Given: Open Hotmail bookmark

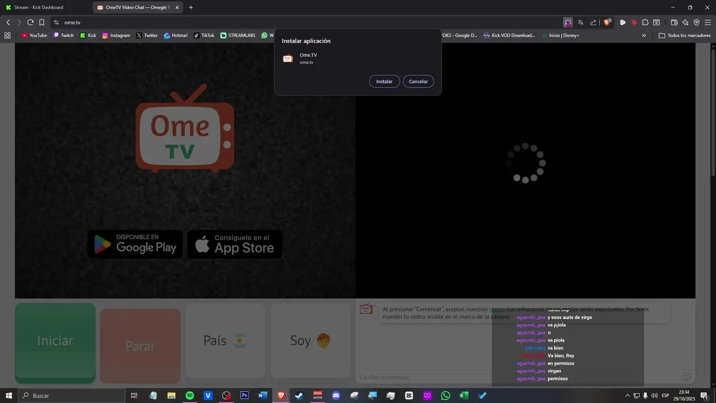Looking at the screenshot, I should 176,35.
